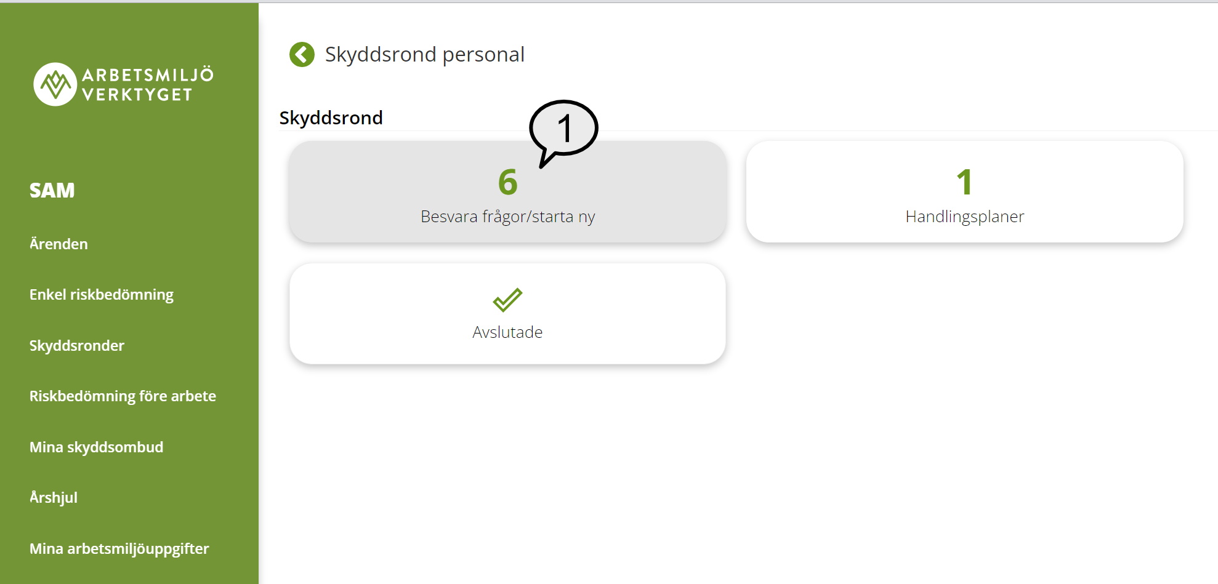Click the Besvara frågor/starta ny label text
Viewport: 1218px width, 584px height.
click(x=507, y=217)
